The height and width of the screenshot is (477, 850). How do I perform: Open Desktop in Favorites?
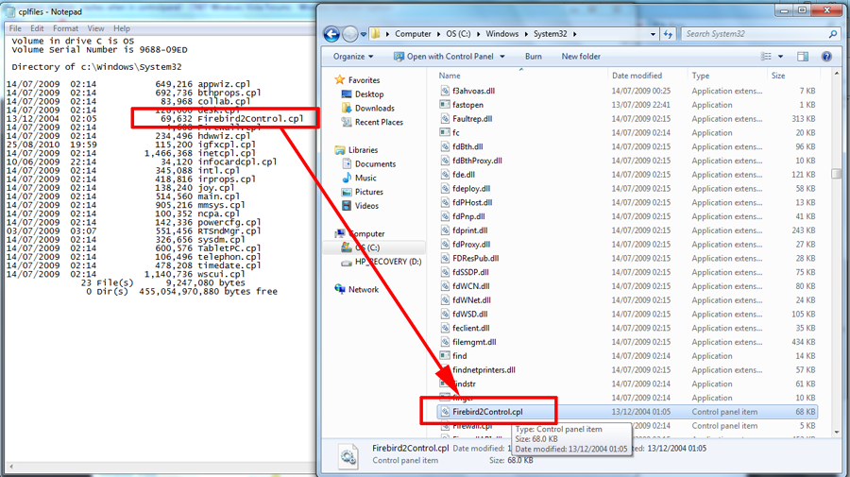coord(369,94)
